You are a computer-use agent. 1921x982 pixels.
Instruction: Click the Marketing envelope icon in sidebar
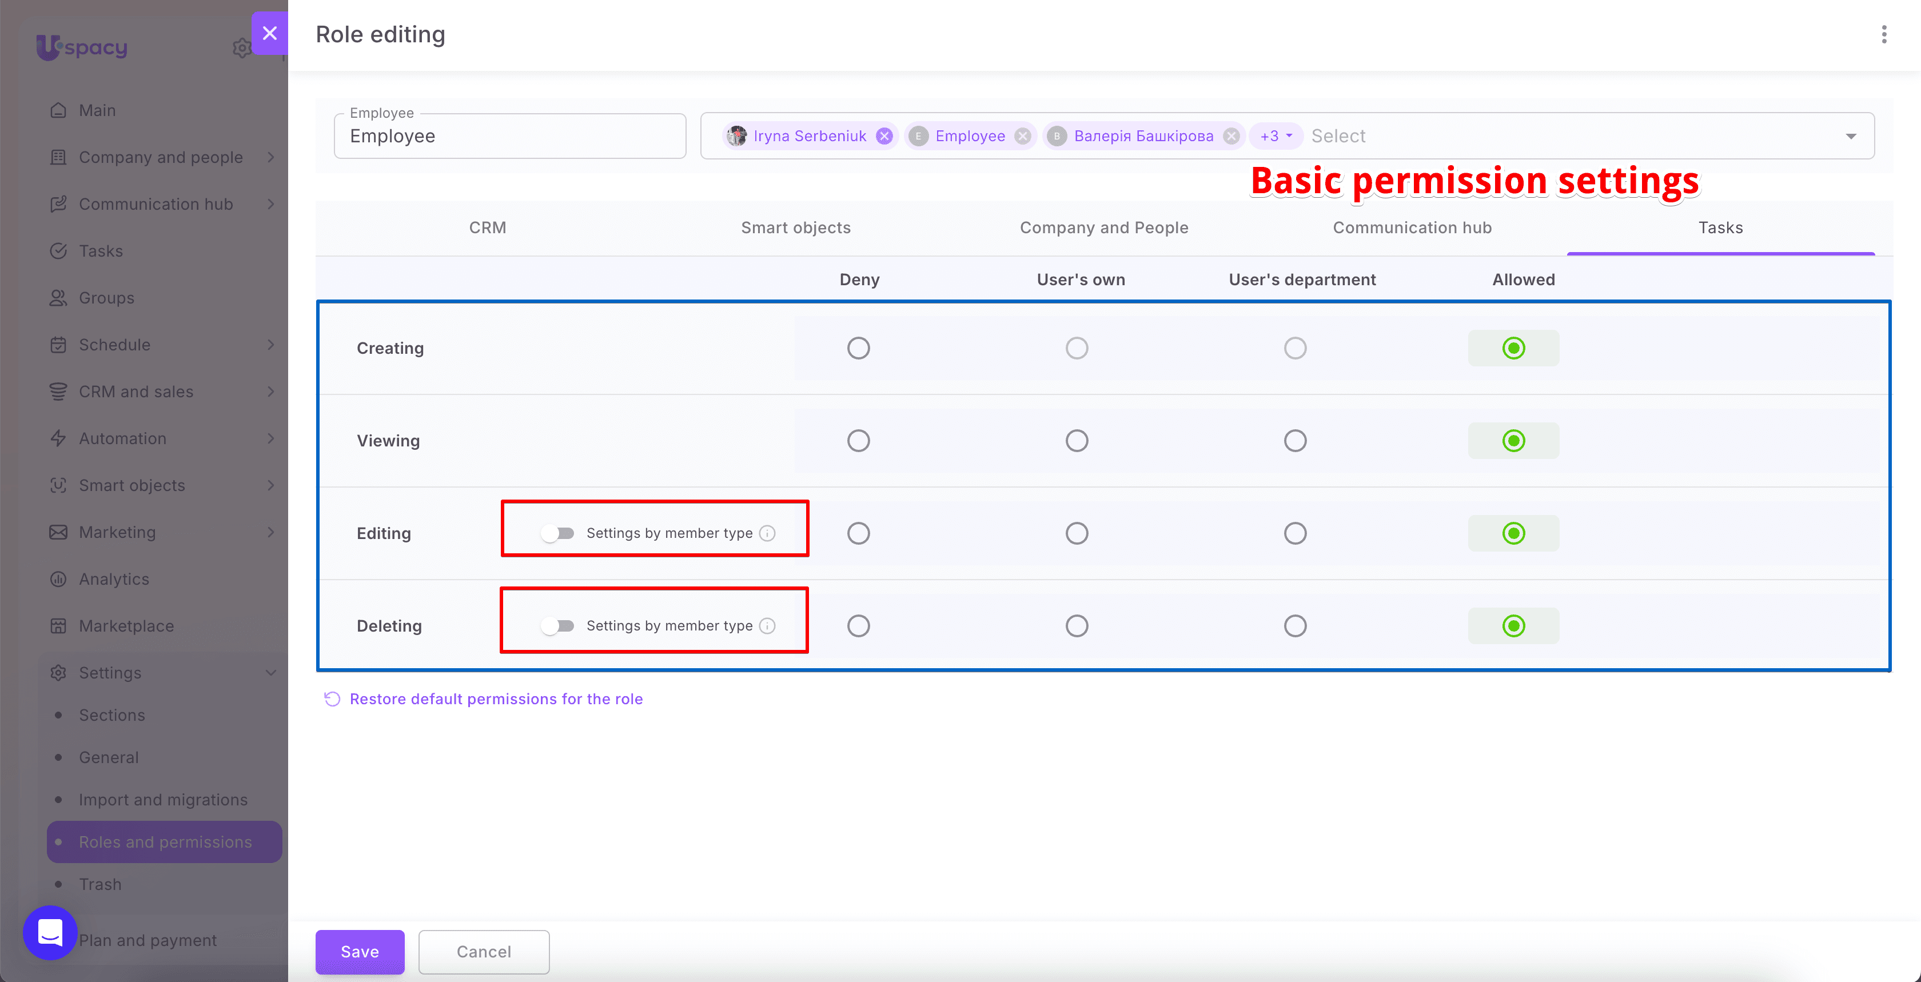point(58,532)
